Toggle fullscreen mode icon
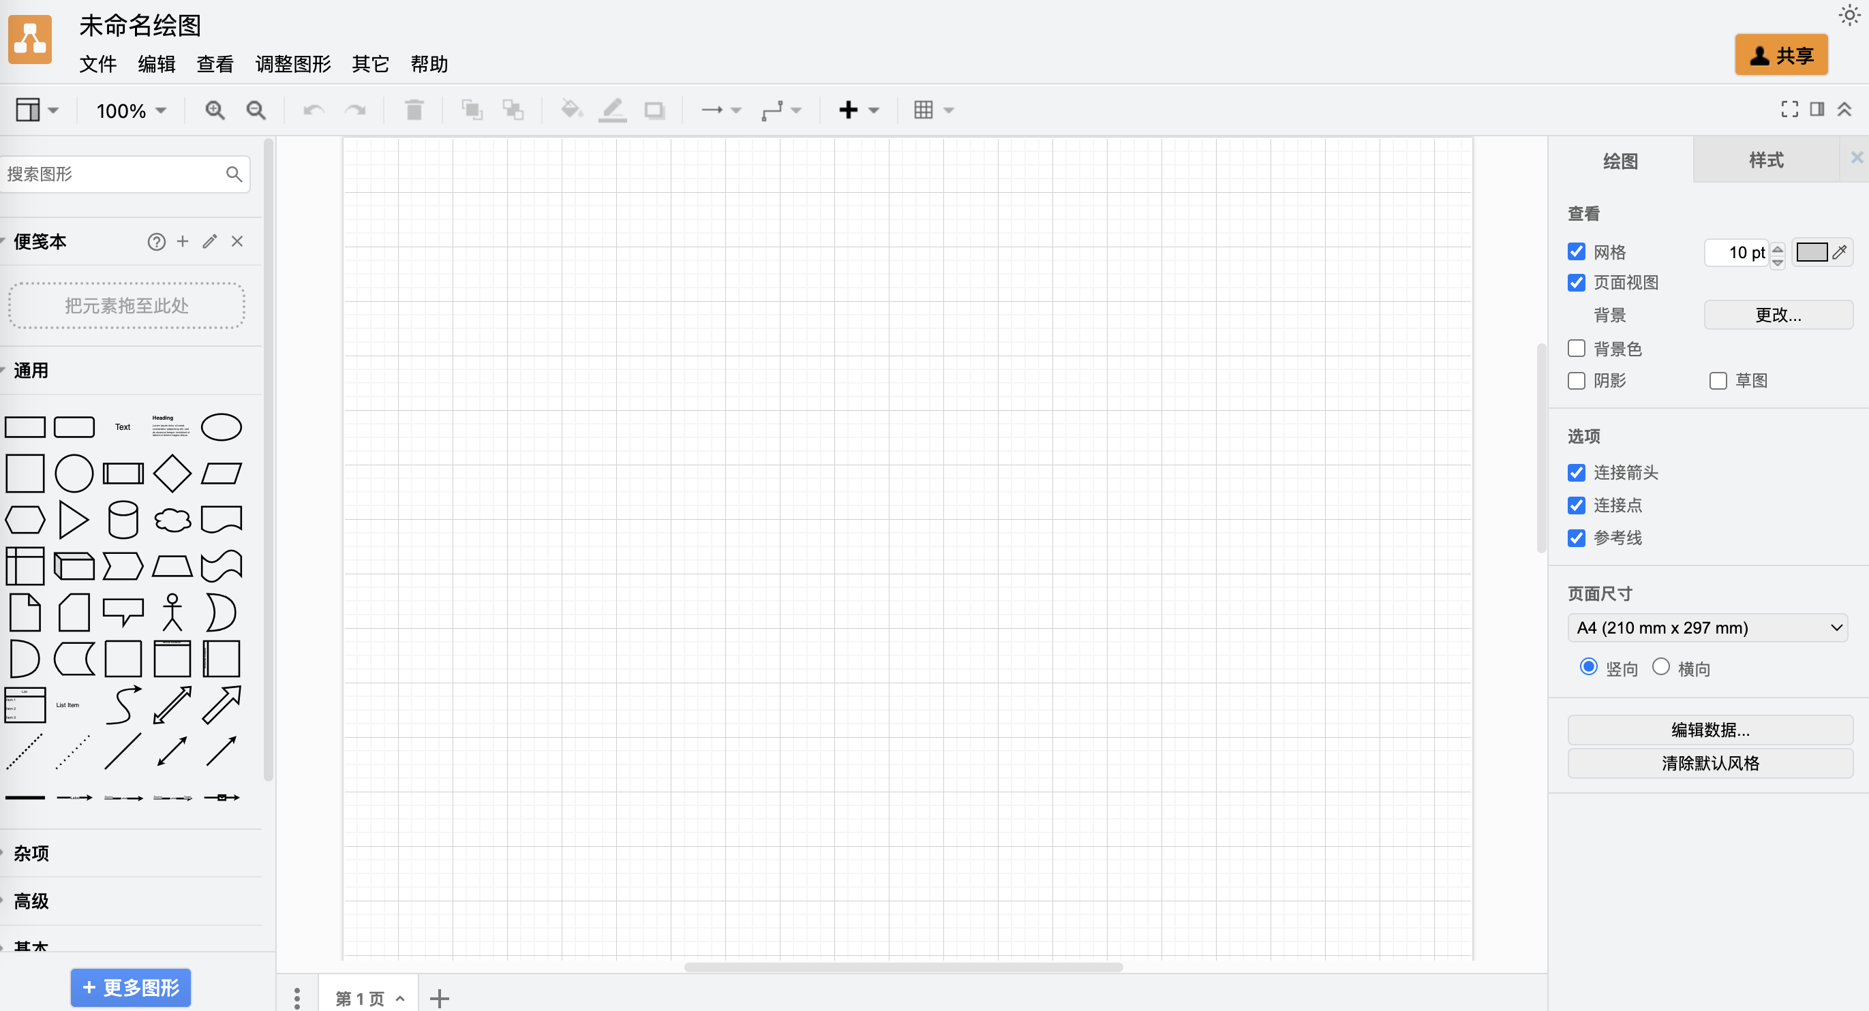Screen dimensions: 1869x1011 click(x=1789, y=110)
